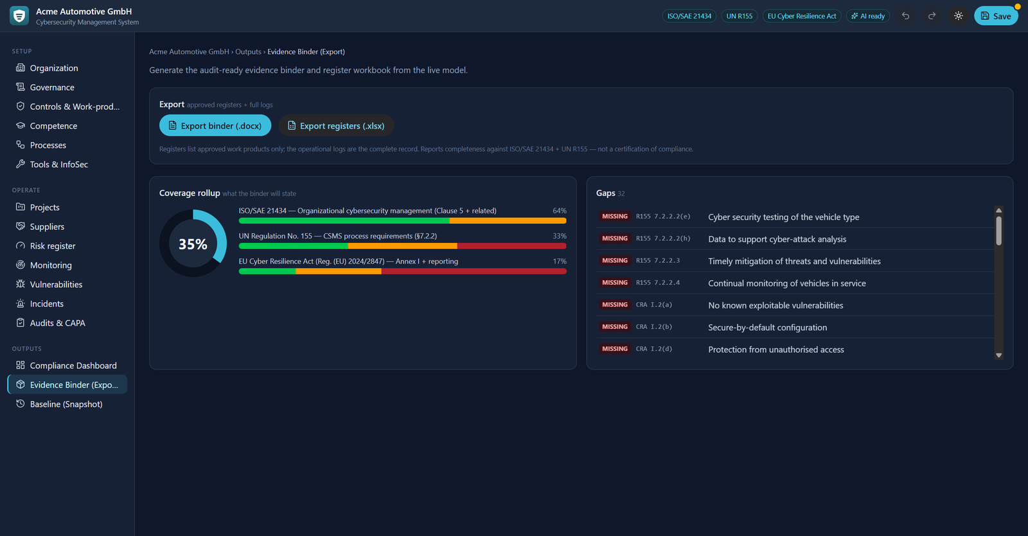This screenshot has width=1028, height=536.
Task: Switch to Baseline (Snapshot)
Action: (67, 404)
